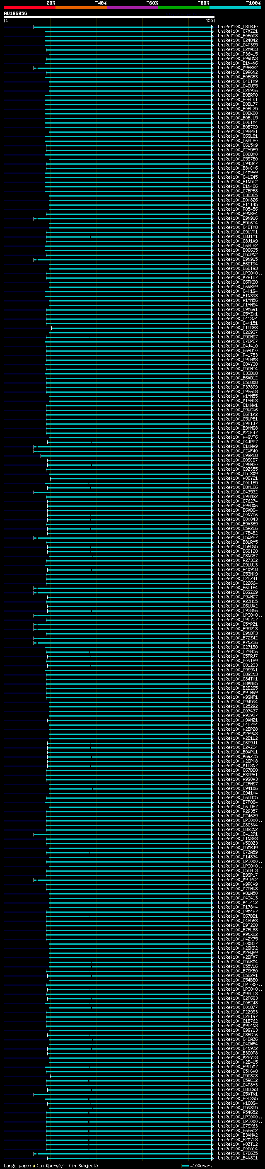Click the UniRef100_Q7SX63 row label
Screen dimensions: 265x1169
pos(238,1126)
